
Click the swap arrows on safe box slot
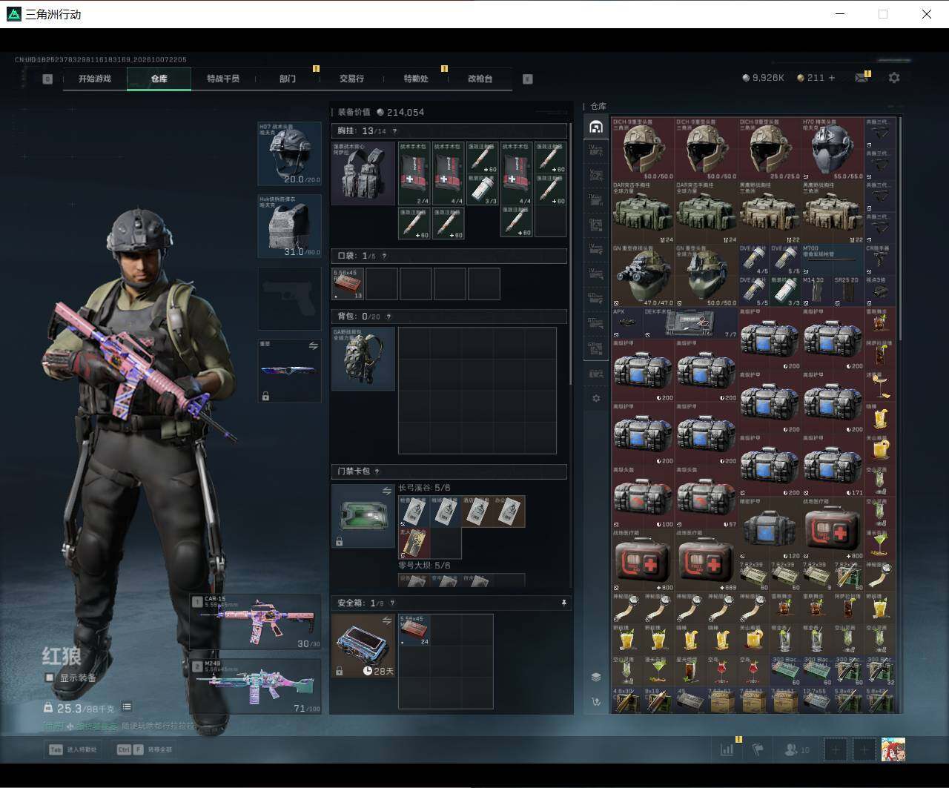(x=386, y=620)
